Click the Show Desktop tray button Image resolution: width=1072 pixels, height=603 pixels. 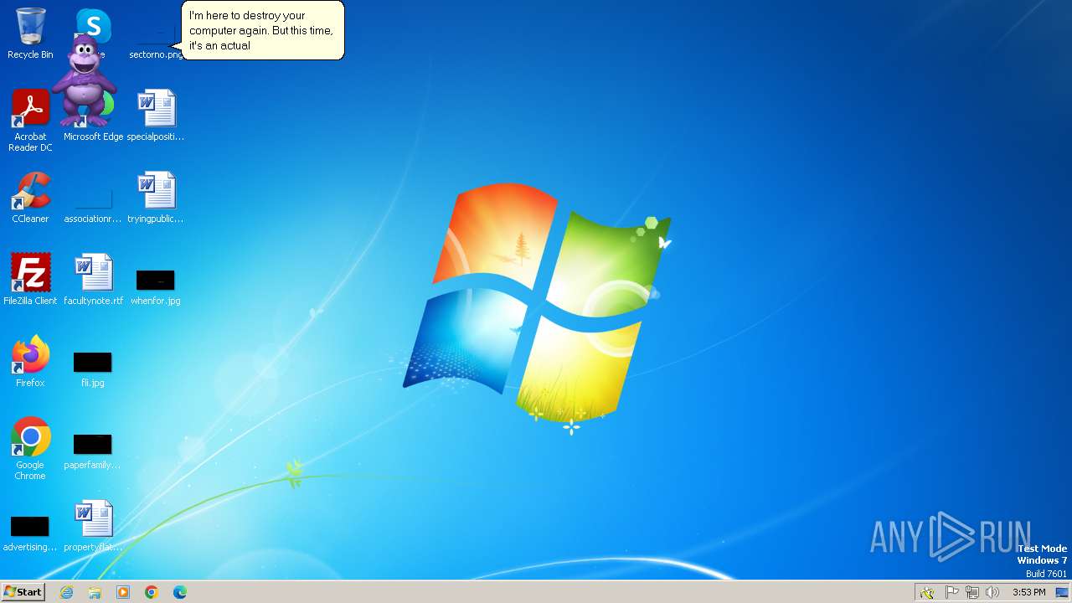tap(1063, 592)
